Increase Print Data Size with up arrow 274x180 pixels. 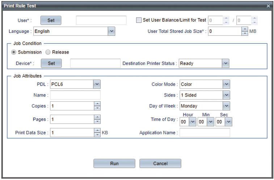pos(97,130)
